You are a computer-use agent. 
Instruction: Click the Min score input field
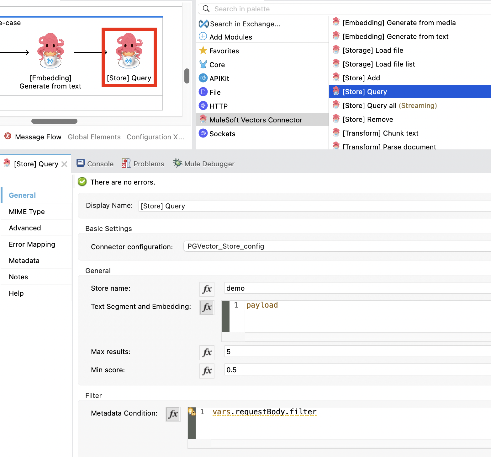[x=358, y=370]
